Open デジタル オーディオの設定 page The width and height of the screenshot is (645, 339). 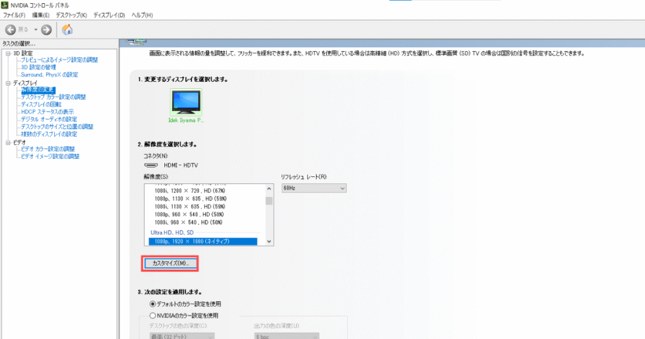tap(49, 119)
